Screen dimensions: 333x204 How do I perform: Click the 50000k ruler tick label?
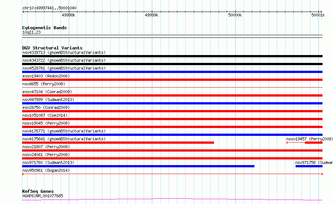click(x=235, y=15)
